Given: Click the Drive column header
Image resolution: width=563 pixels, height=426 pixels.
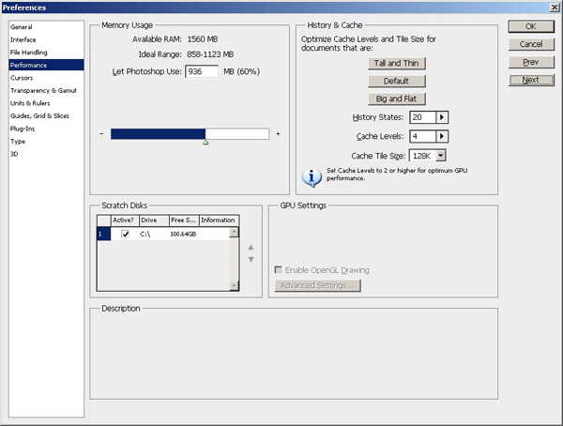Looking at the screenshot, I should pos(154,221).
